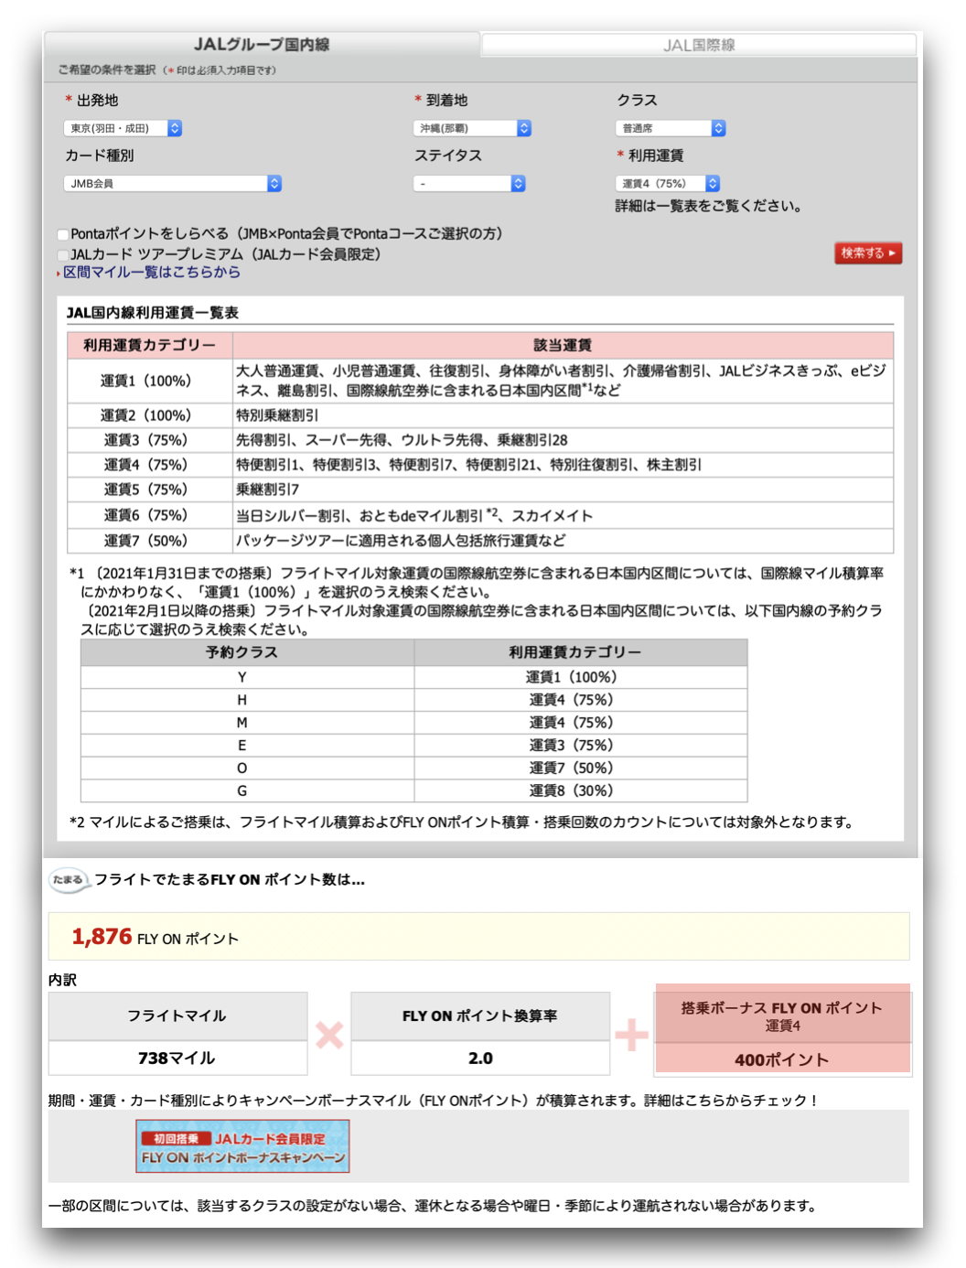Select booking class H cell
Image resolution: width=966 pixels, height=1268 pixels.
[x=247, y=700]
